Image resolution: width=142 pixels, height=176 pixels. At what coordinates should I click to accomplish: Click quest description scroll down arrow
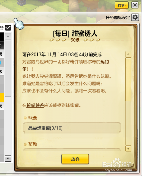[128, 148]
